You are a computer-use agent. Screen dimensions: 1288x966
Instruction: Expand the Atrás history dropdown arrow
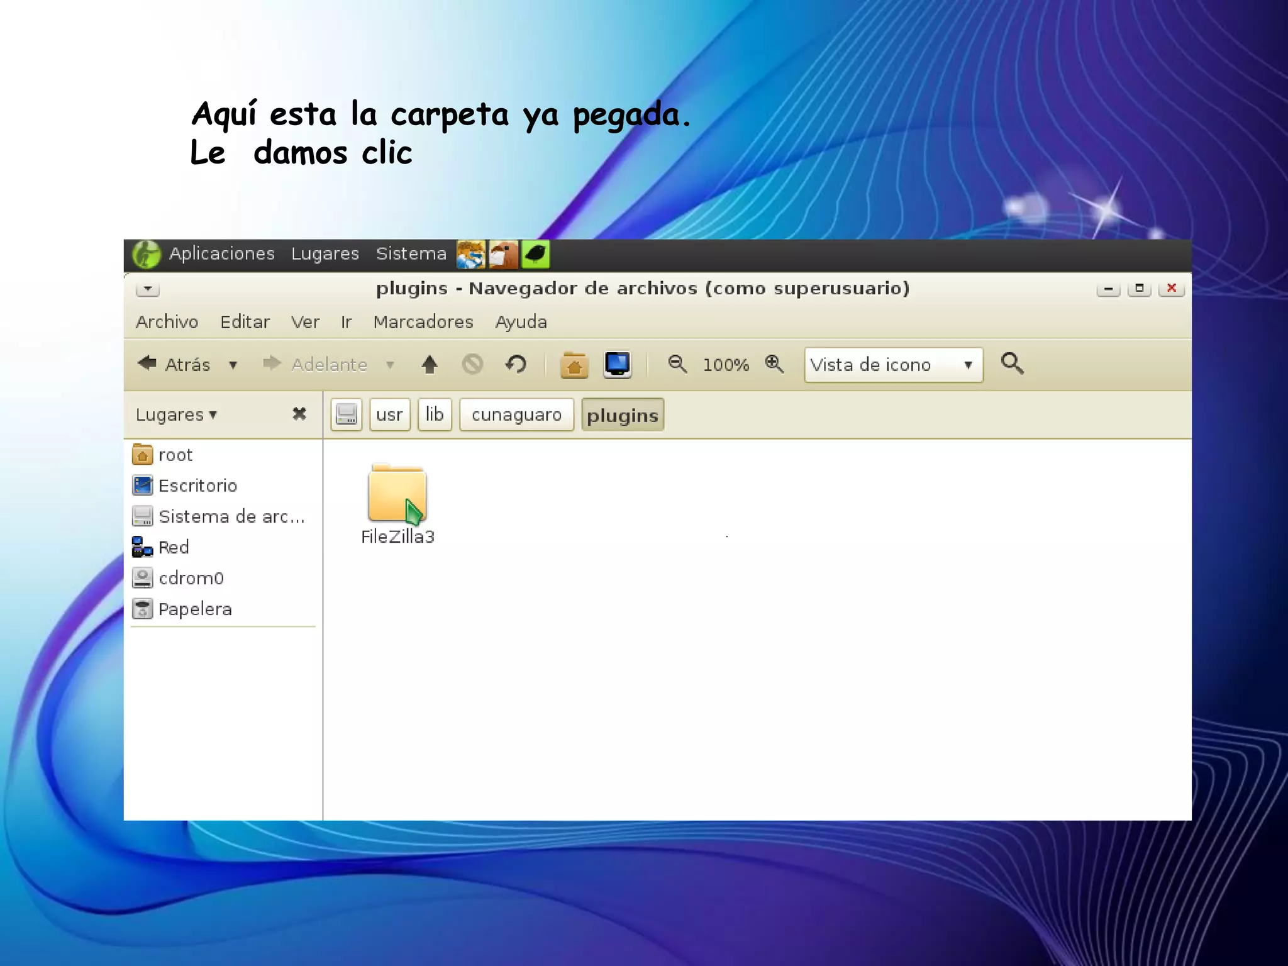click(x=233, y=365)
